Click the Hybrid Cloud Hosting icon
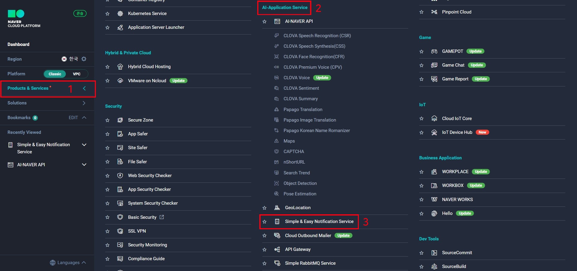This screenshot has height=271, width=577. tap(120, 67)
